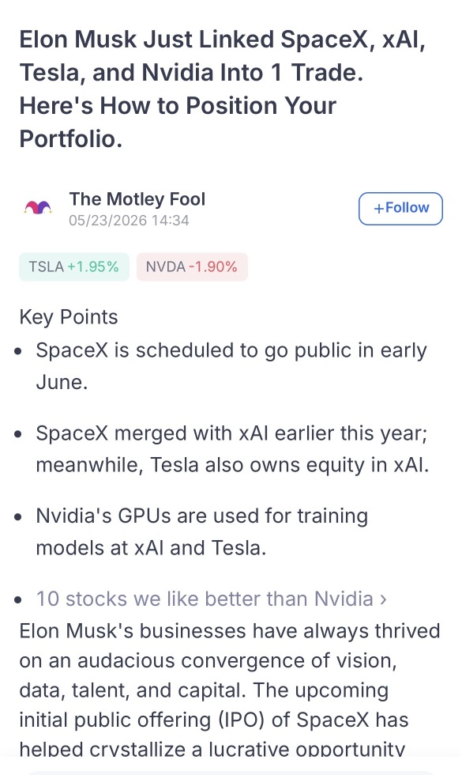The image size is (462, 775).
Task: Open the TSLA ticker tag
Action: 74,267
